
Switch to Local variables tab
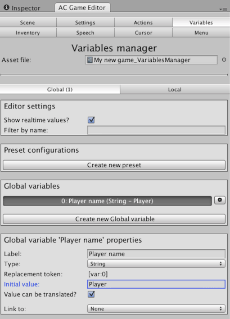(175, 89)
